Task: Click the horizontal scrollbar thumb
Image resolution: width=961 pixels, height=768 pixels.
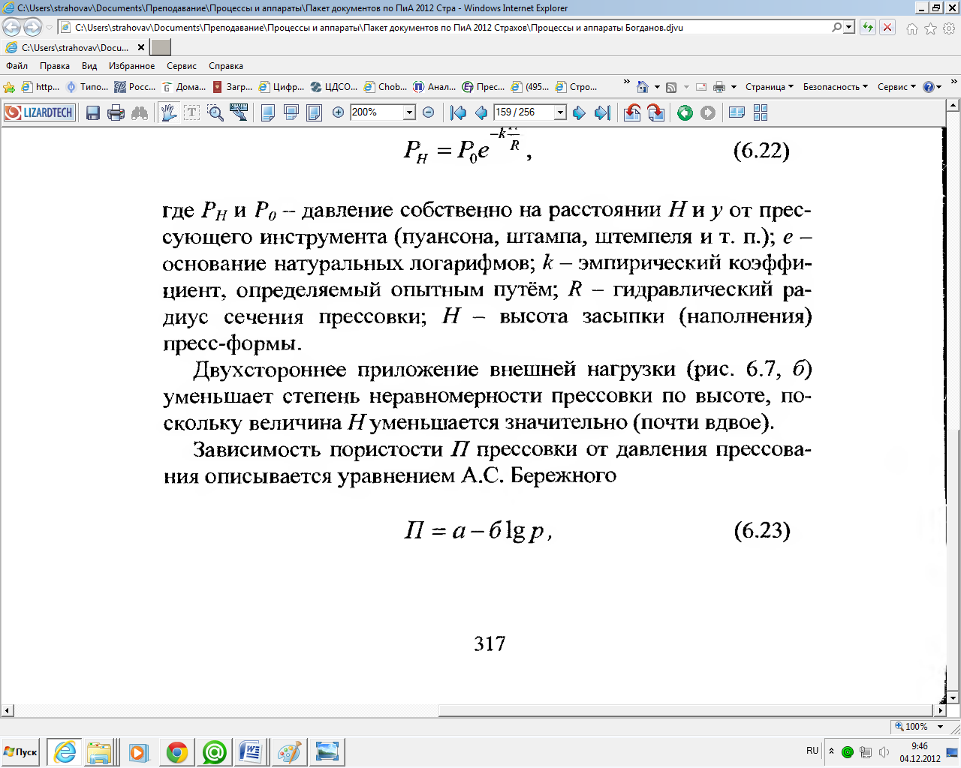Action: tap(686, 709)
